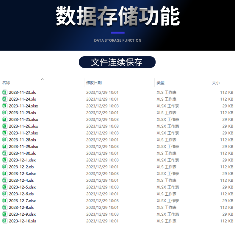Select the icon for 2023-12-10.xls
This screenshot has width=235, height=229.
click(x=4, y=221)
